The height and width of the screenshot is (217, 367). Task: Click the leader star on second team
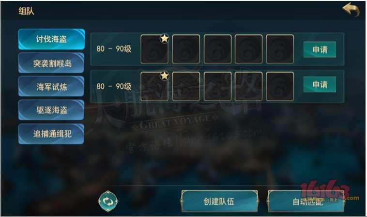point(165,76)
